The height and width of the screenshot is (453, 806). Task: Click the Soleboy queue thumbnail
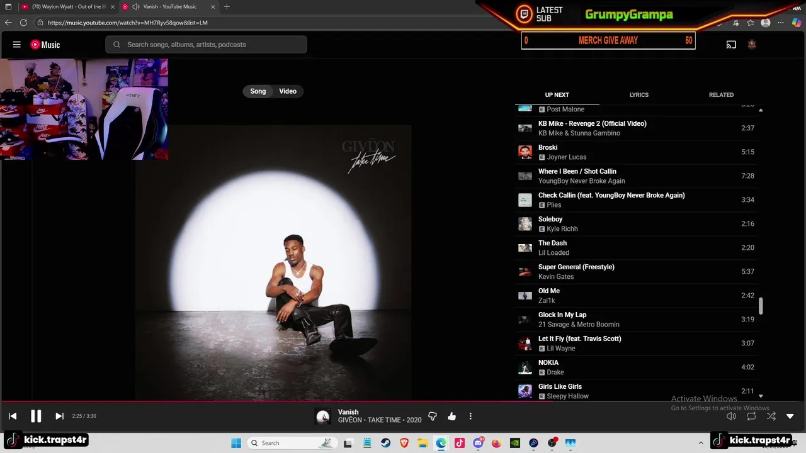[525, 224]
